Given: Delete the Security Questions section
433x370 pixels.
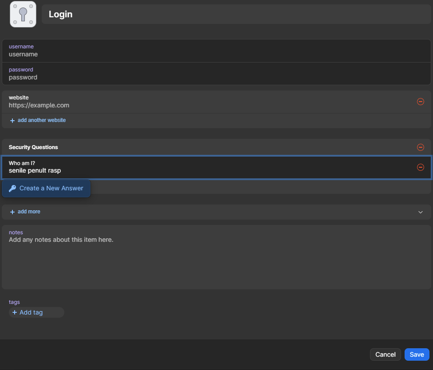Looking at the screenshot, I should coord(421,147).
